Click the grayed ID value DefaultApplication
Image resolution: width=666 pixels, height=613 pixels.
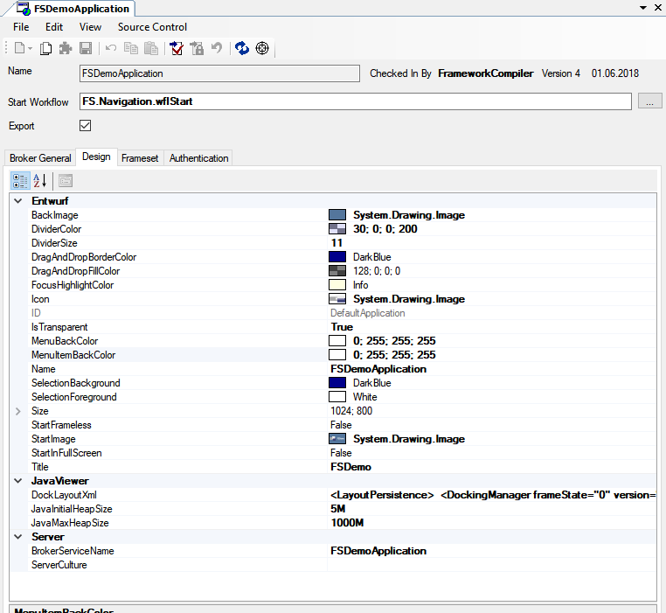click(x=368, y=313)
